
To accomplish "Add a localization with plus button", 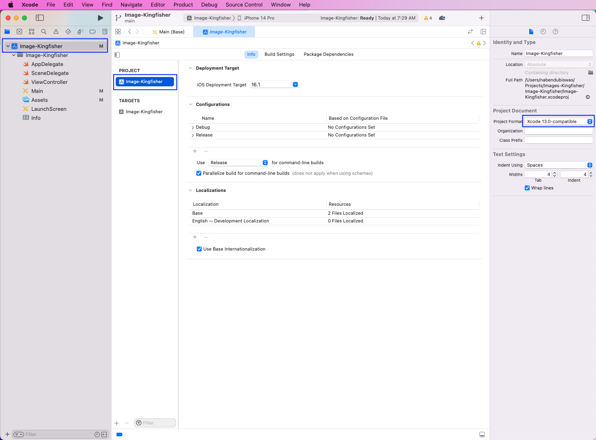I will 195,237.
